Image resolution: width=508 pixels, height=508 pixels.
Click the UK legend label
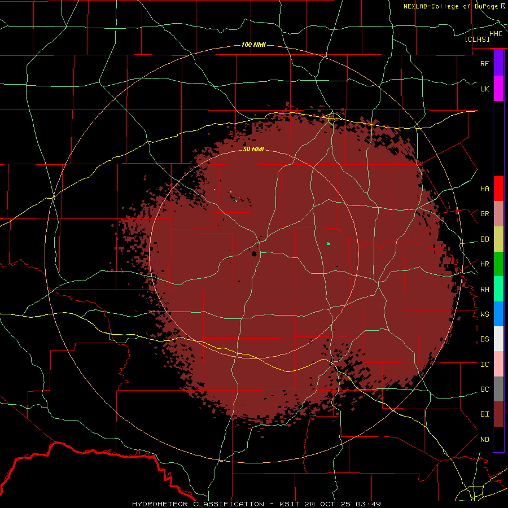[484, 89]
